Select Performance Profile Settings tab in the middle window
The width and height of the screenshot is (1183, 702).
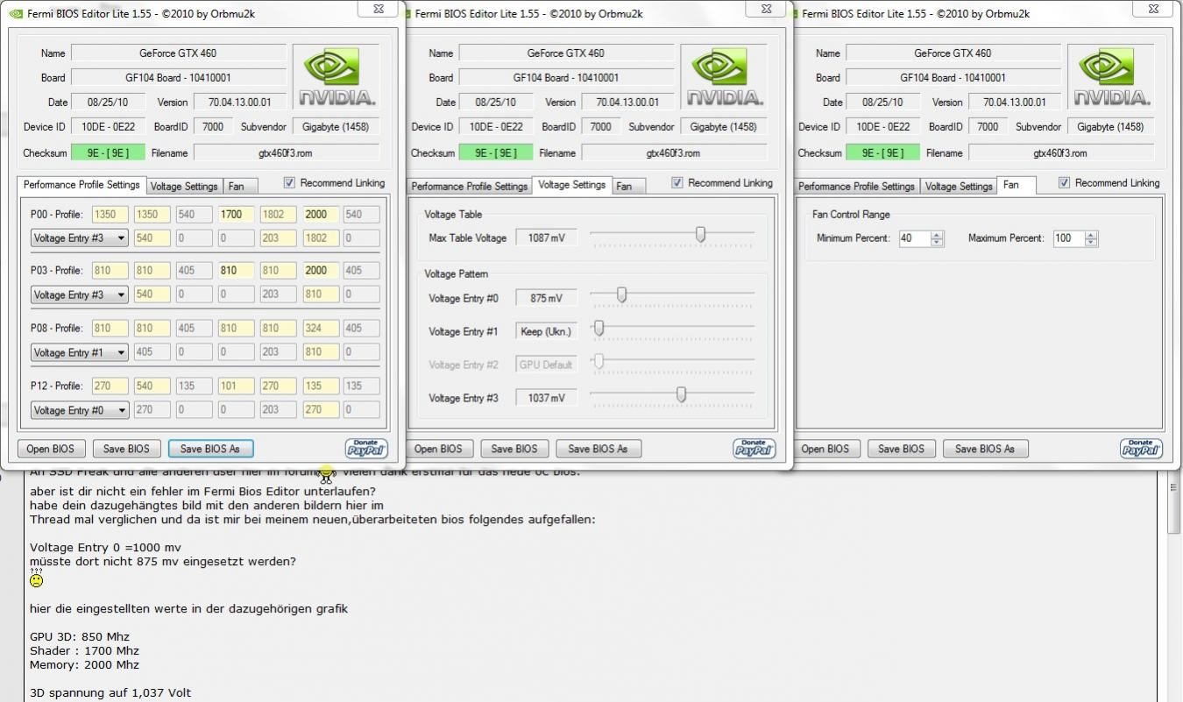pos(469,187)
